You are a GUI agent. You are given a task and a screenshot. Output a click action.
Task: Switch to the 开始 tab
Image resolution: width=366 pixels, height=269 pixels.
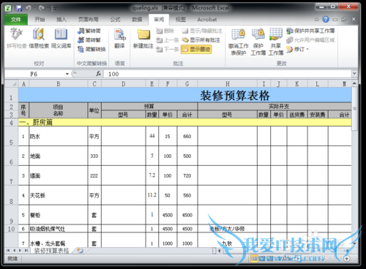[40, 20]
